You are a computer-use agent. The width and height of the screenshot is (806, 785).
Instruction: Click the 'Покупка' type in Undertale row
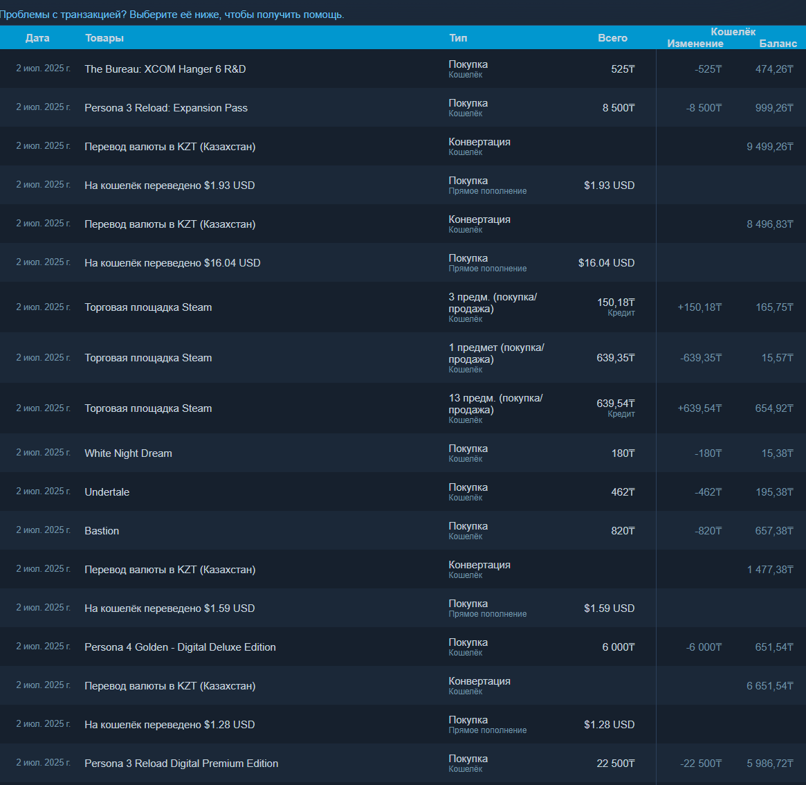pos(468,487)
